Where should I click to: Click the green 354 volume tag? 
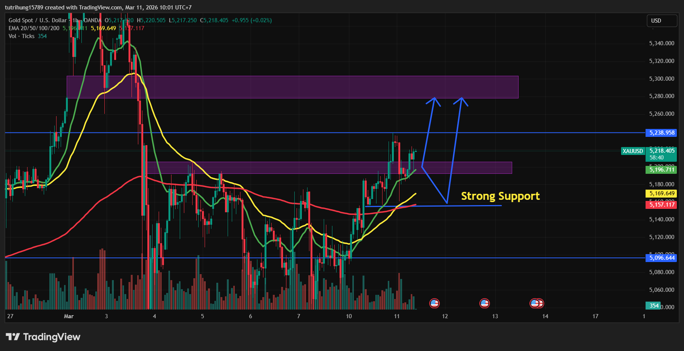[654, 306]
